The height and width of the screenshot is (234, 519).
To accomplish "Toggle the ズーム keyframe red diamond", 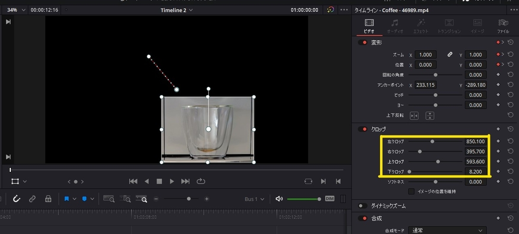I will (x=498, y=55).
